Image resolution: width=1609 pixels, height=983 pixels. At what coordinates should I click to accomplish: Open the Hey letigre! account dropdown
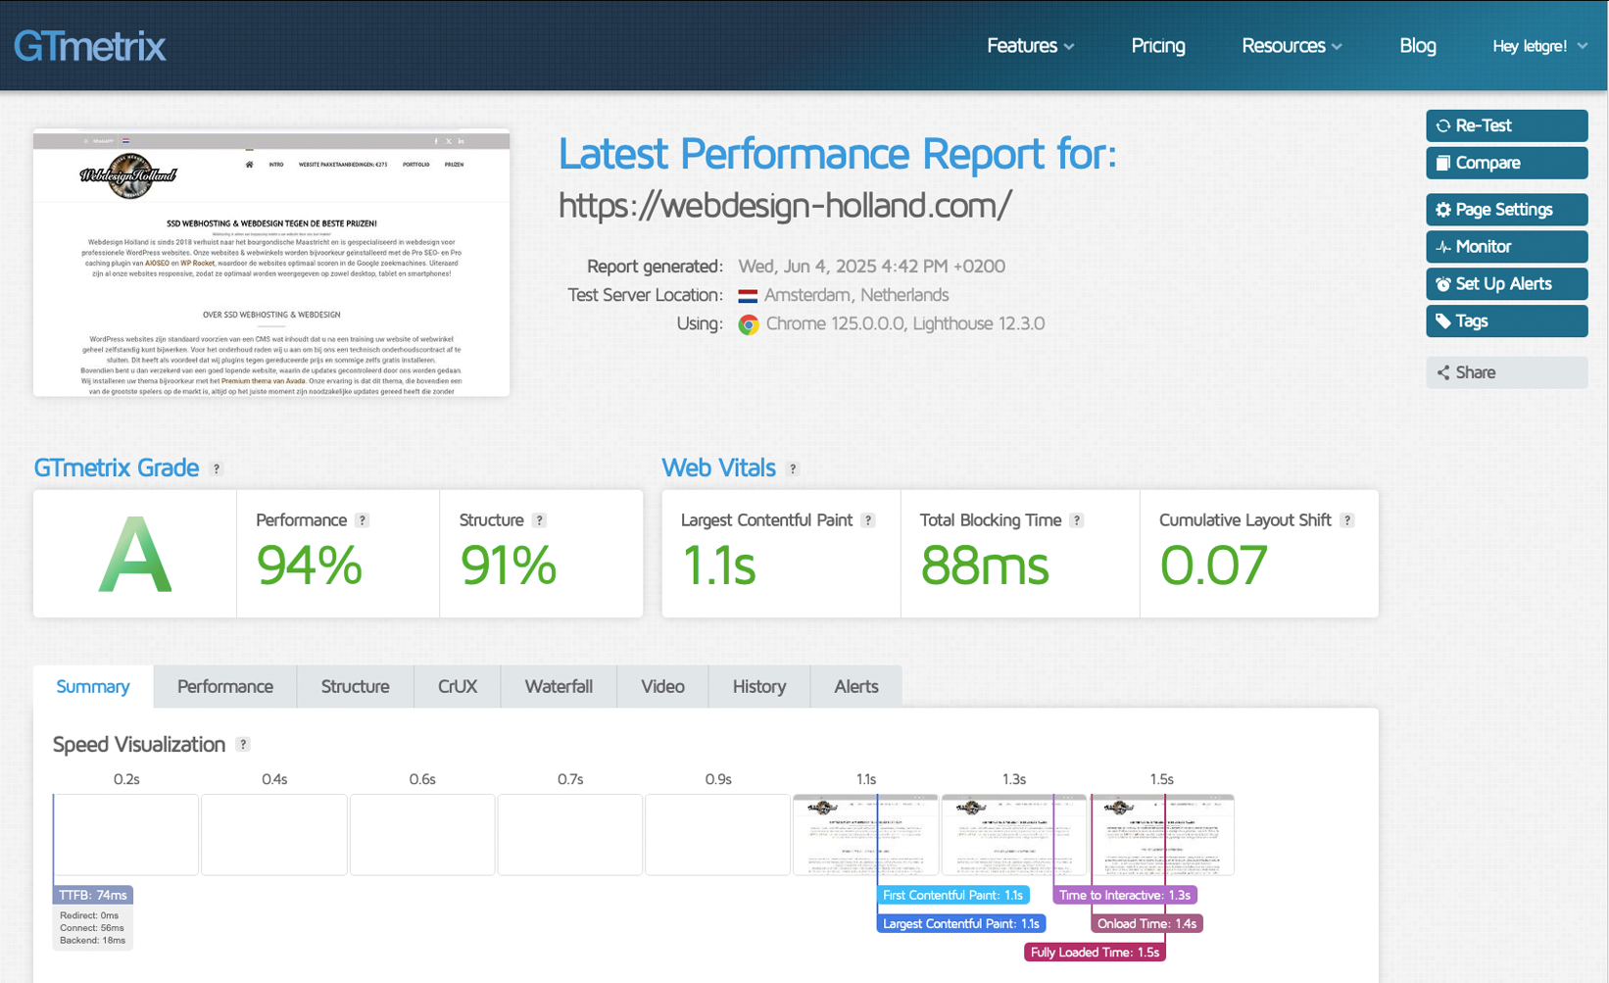[1539, 46]
